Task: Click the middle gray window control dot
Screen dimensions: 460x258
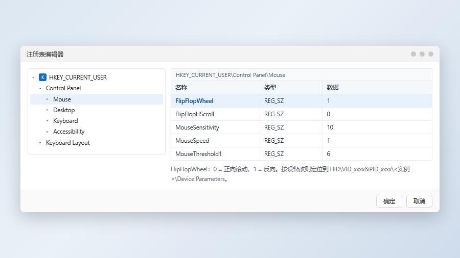Action: tap(422, 54)
